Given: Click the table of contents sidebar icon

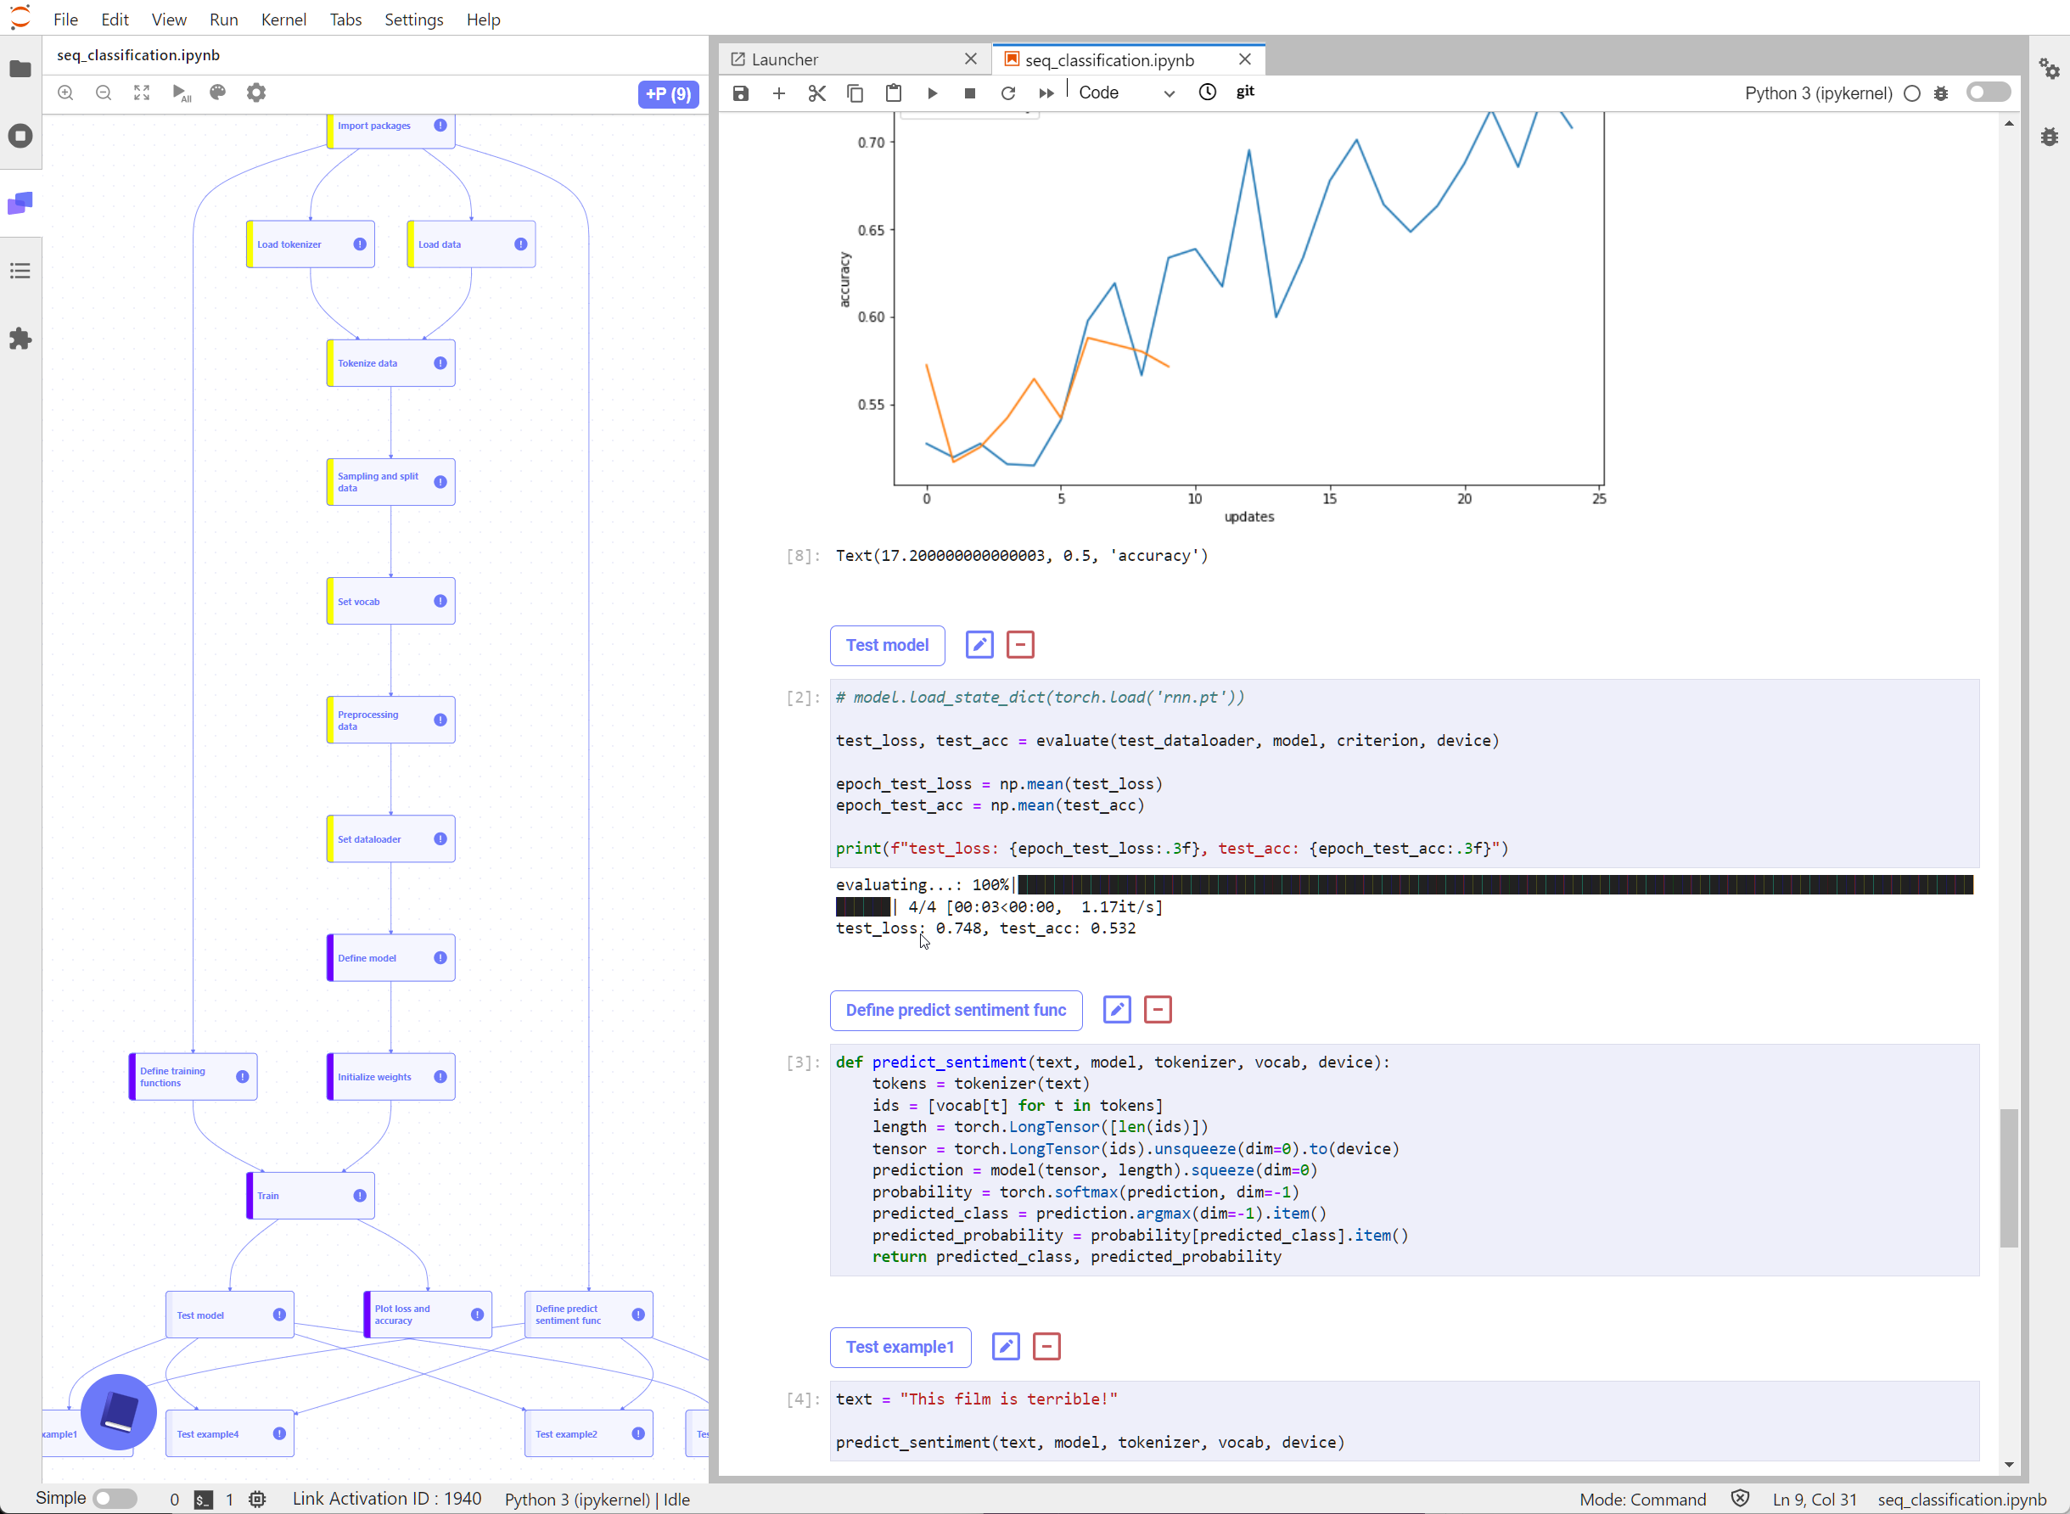Looking at the screenshot, I should pyautogui.click(x=20, y=271).
